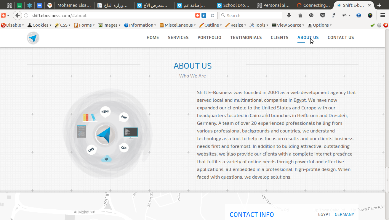The width and height of the screenshot is (389, 220).
Task: Open the Disable developer menu
Action: coord(12,25)
